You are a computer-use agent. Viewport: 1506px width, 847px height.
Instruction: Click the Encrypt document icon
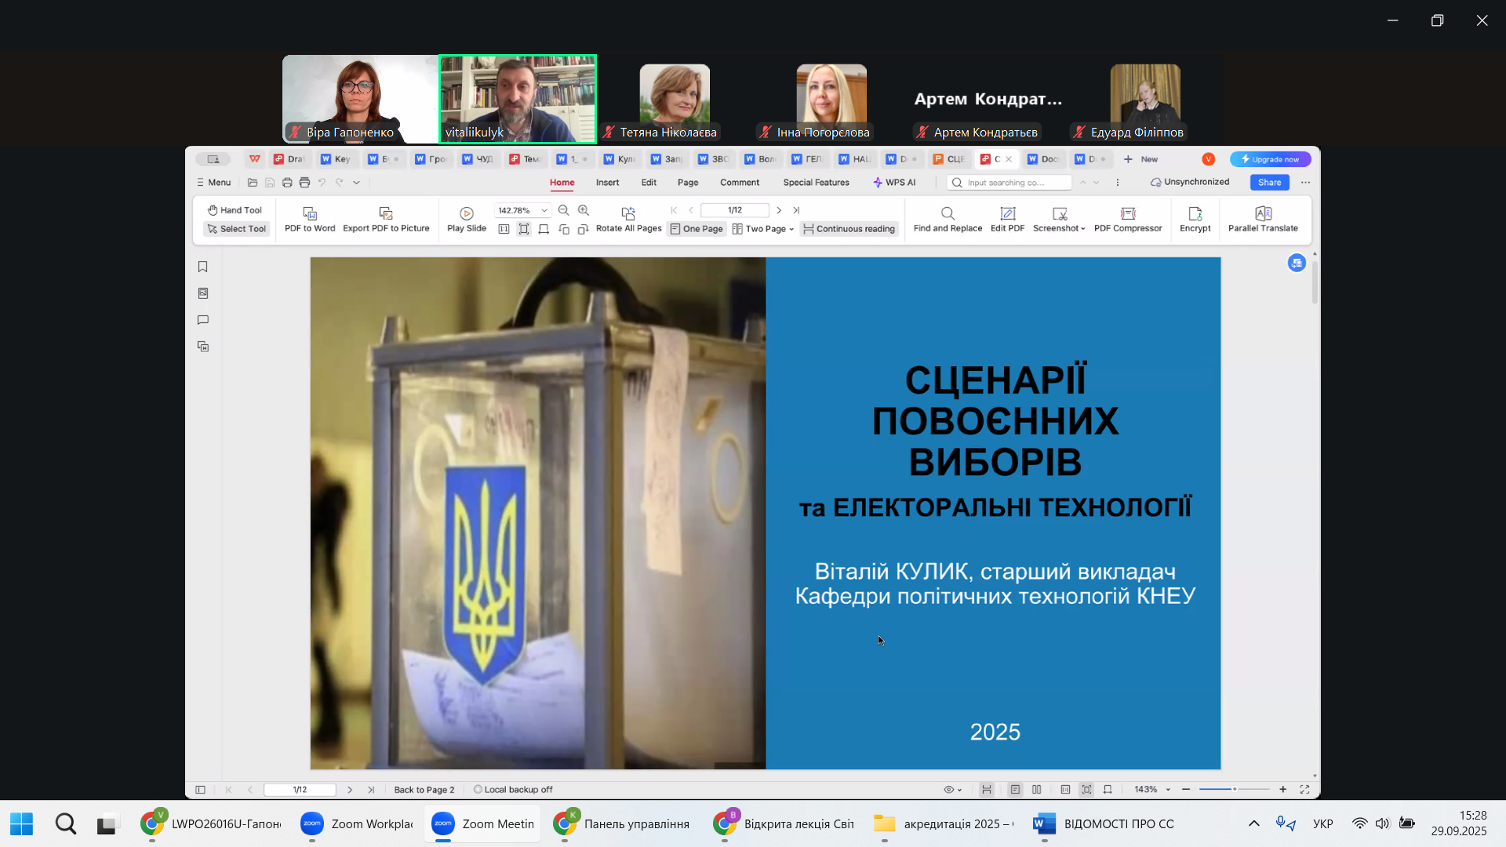click(1195, 213)
